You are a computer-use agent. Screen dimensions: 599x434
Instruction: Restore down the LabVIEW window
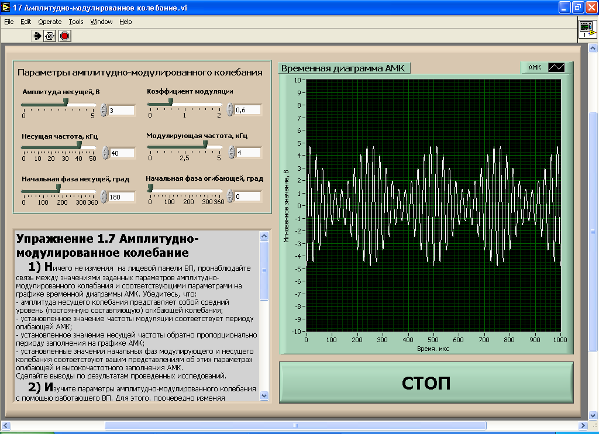tap(577, 7)
